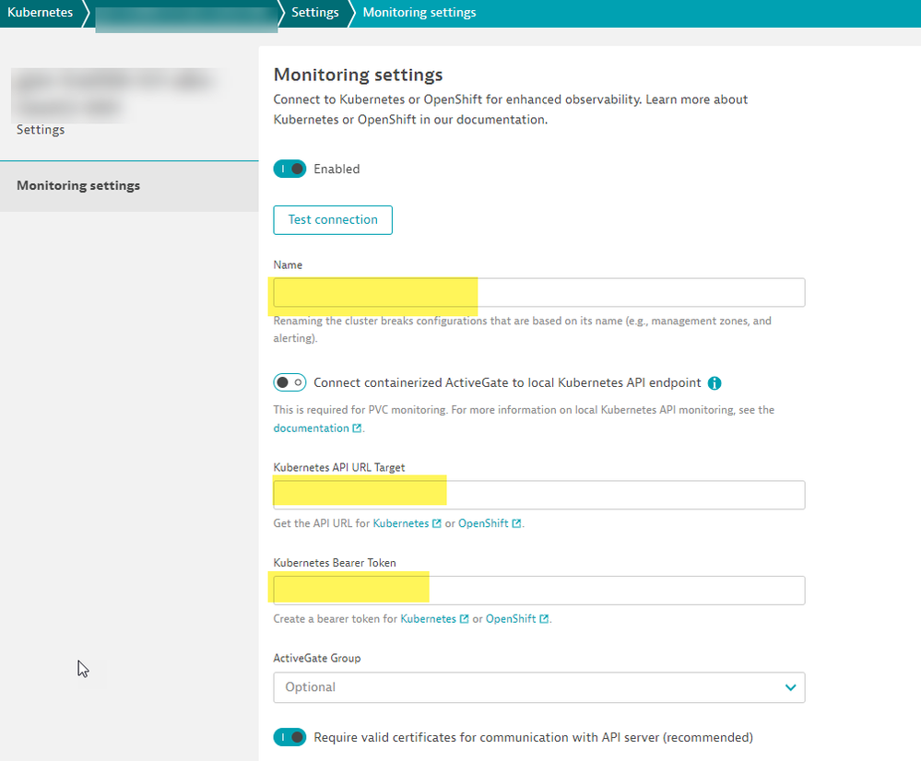Image resolution: width=921 pixels, height=761 pixels.
Task: Select Monitoring settings in left sidebar
Action: click(78, 186)
